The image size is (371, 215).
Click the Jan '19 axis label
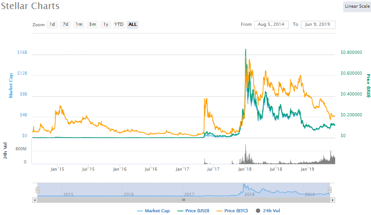coord(307,169)
